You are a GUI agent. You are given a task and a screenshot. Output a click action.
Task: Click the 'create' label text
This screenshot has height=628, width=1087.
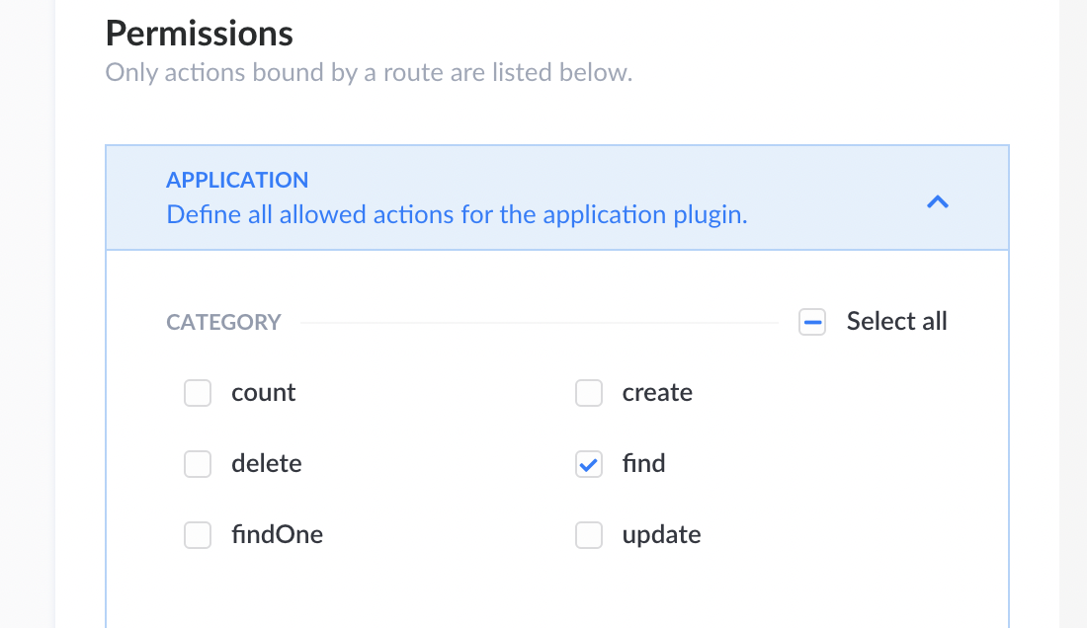(x=657, y=393)
